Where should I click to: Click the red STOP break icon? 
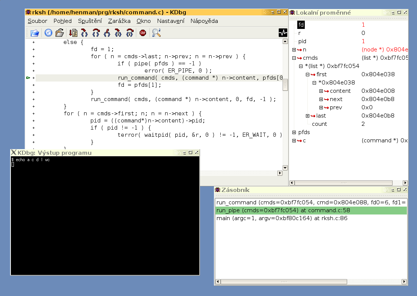[x=143, y=33]
